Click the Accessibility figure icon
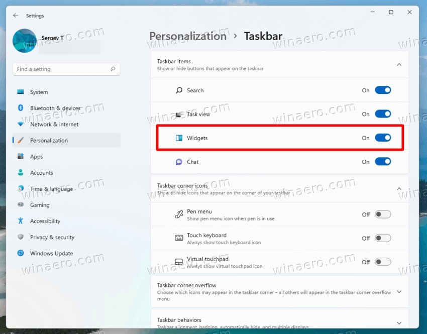The image size is (427, 334). pos(21,221)
